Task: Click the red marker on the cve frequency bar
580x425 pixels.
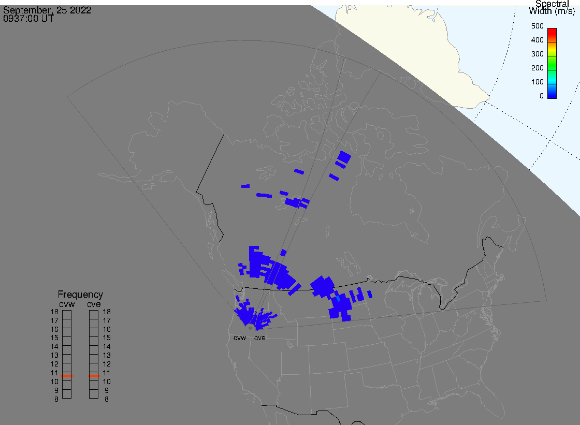Action: 94,376
